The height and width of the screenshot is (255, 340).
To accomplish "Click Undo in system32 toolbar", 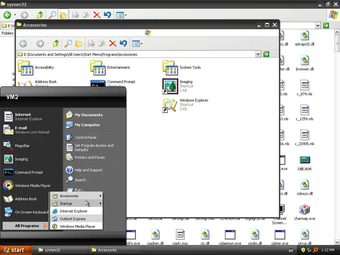I will tap(107, 15).
